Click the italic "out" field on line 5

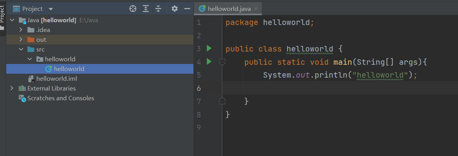pos(303,75)
